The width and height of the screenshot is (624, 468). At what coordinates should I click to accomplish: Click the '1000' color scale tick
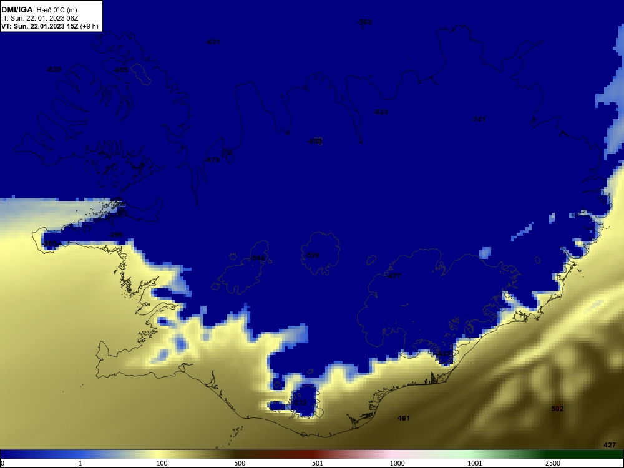[397, 463]
